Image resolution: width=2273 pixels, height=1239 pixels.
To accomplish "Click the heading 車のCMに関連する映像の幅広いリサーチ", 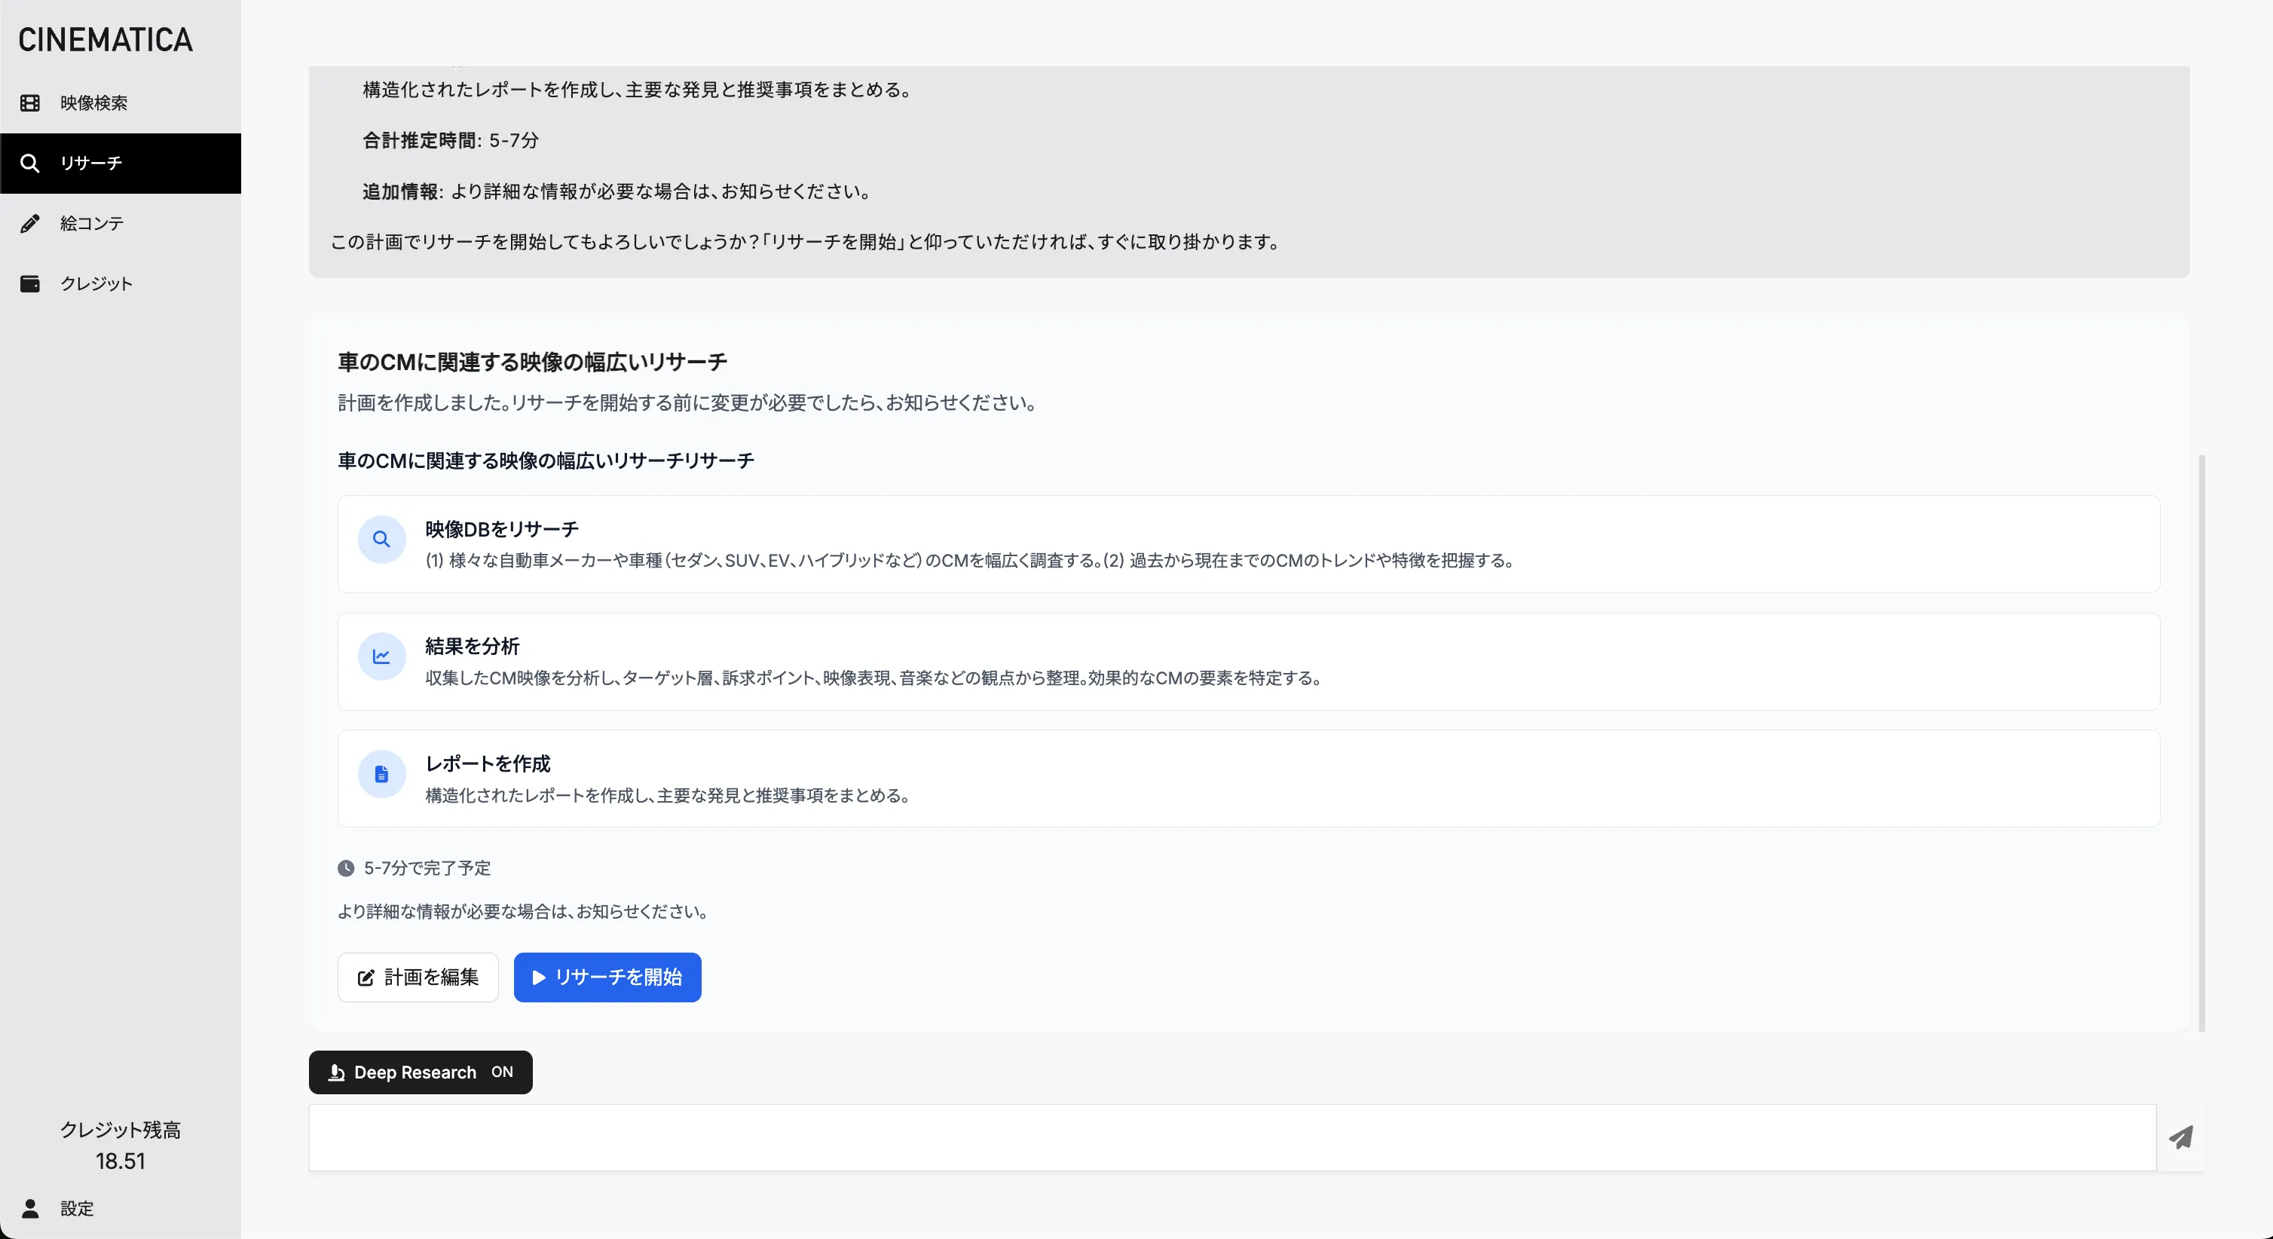I will 532,362.
